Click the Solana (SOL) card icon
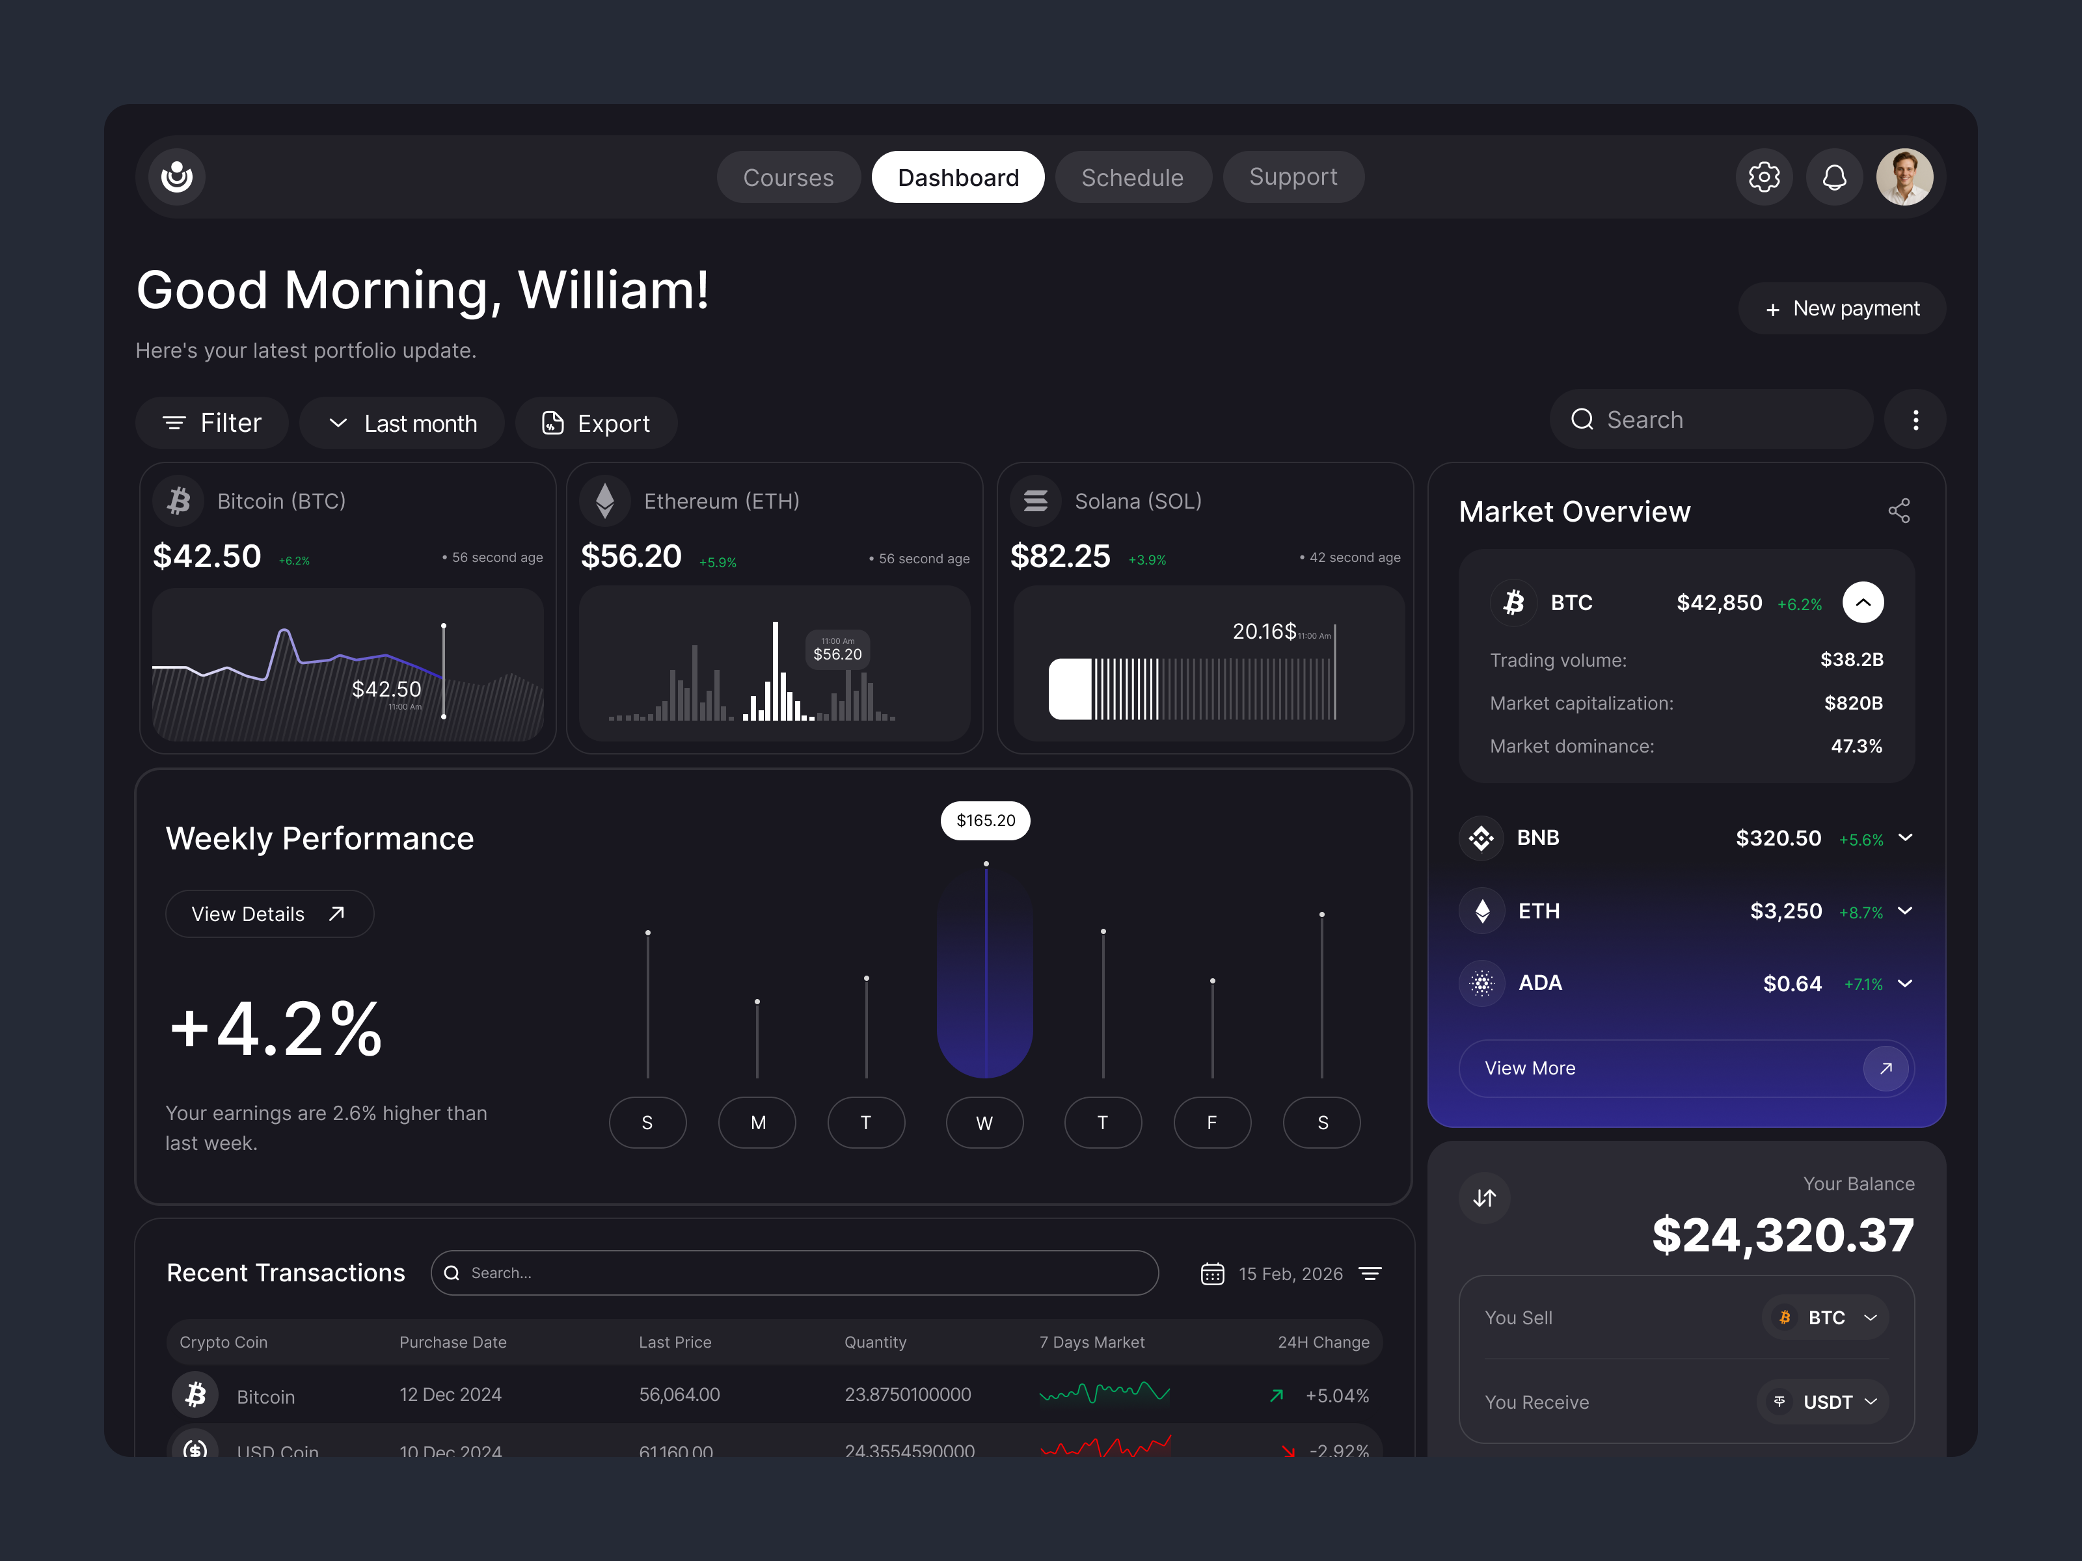The width and height of the screenshot is (2082, 1561). [x=1035, y=501]
